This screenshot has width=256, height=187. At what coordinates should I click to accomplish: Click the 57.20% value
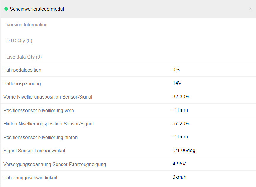coord(181,123)
